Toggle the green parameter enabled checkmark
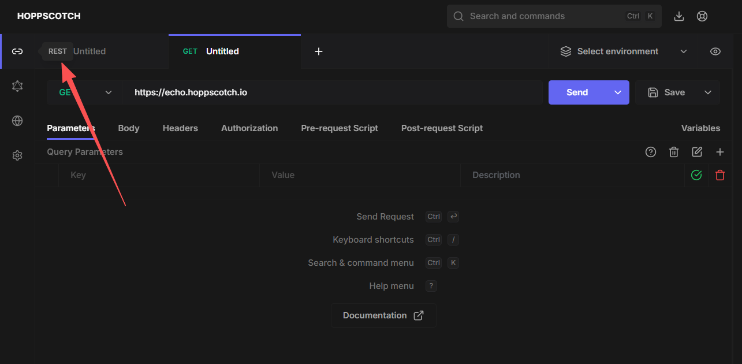Screen dimensions: 742x364 point(696,175)
